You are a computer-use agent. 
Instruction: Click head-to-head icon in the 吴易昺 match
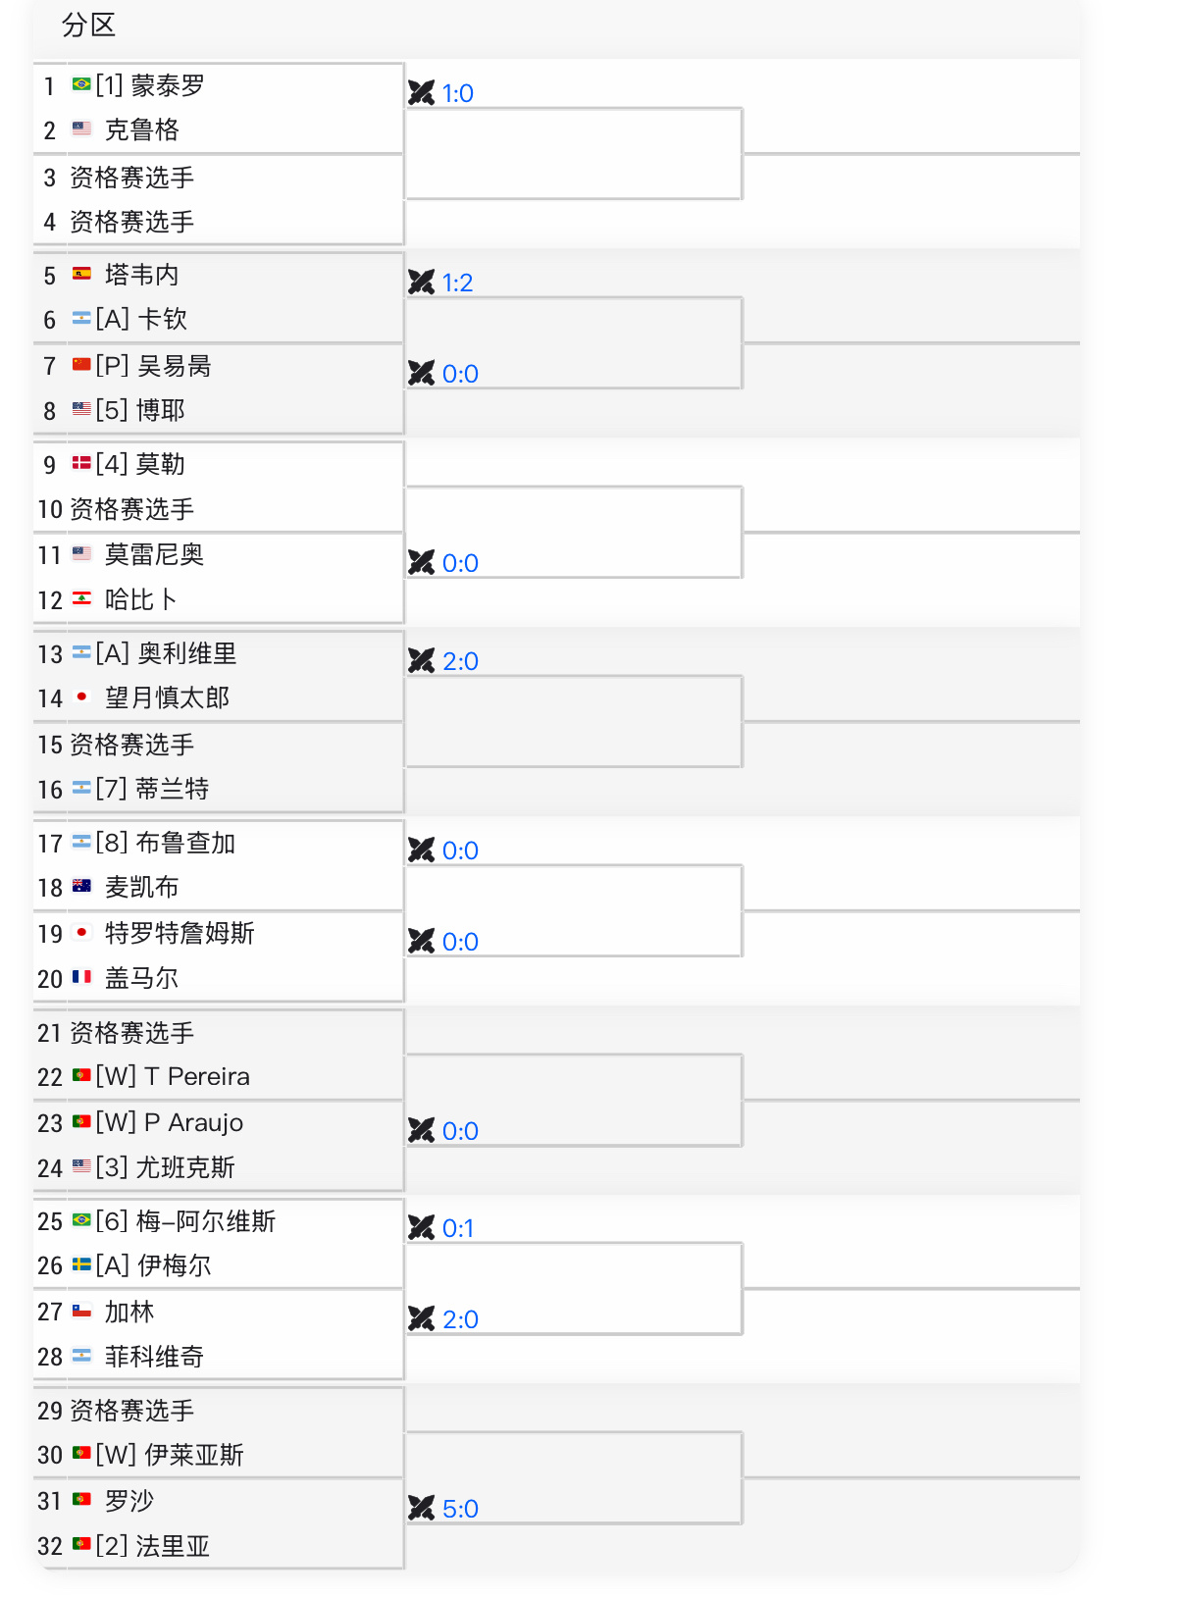[x=421, y=374]
